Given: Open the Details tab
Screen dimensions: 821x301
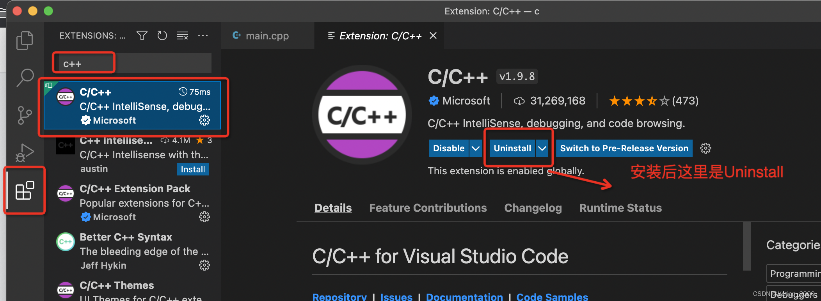Looking at the screenshot, I should pyautogui.click(x=333, y=208).
